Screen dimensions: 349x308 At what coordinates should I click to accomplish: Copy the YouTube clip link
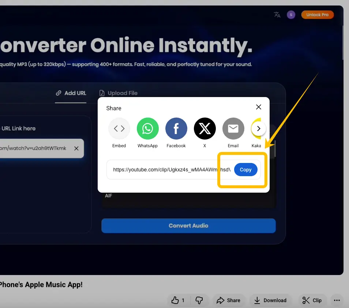click(x=245, y=170)
